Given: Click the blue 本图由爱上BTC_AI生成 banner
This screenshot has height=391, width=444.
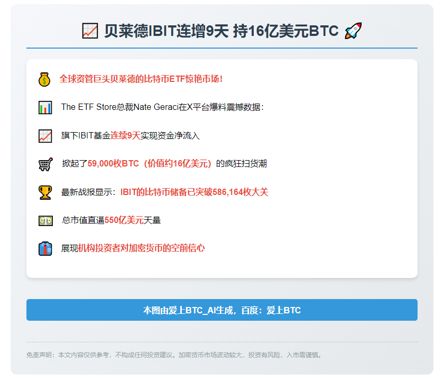Looking at the screenshot, I should pos(221,310).
